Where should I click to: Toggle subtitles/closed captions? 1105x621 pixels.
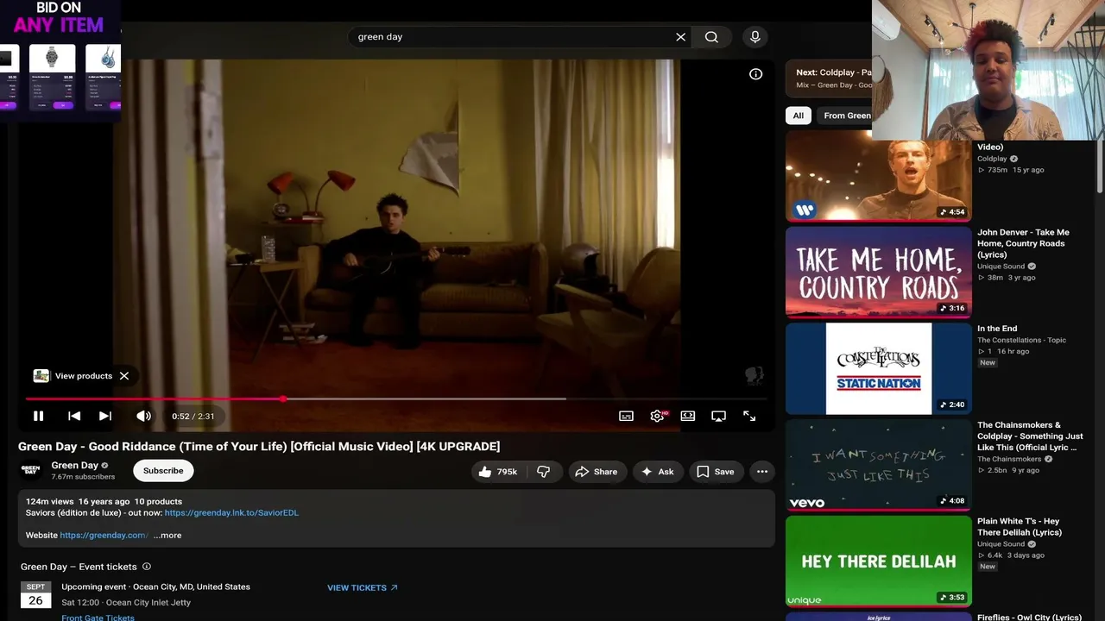pos(627,416)
